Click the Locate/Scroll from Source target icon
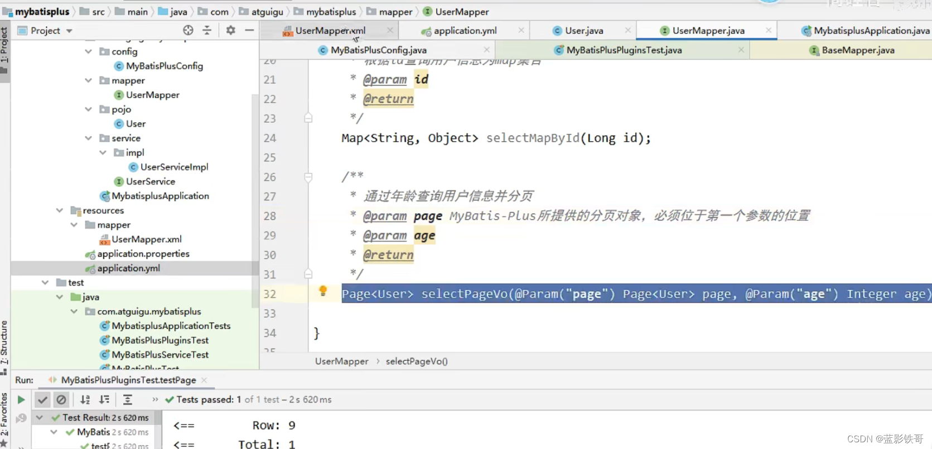This screenshot has width=932, height=449. coord(188,30)
